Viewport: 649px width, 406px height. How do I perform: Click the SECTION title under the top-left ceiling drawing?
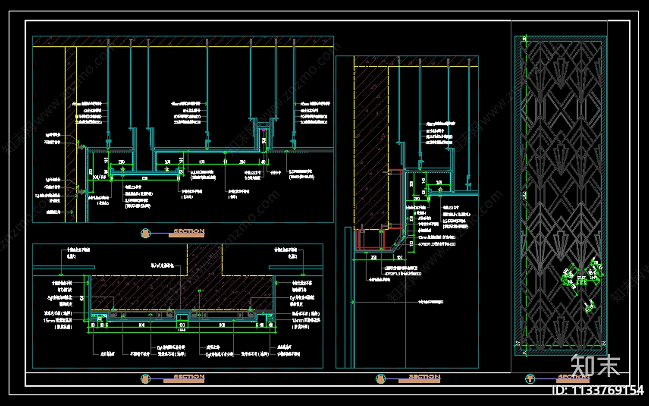(x=189, y=231)
